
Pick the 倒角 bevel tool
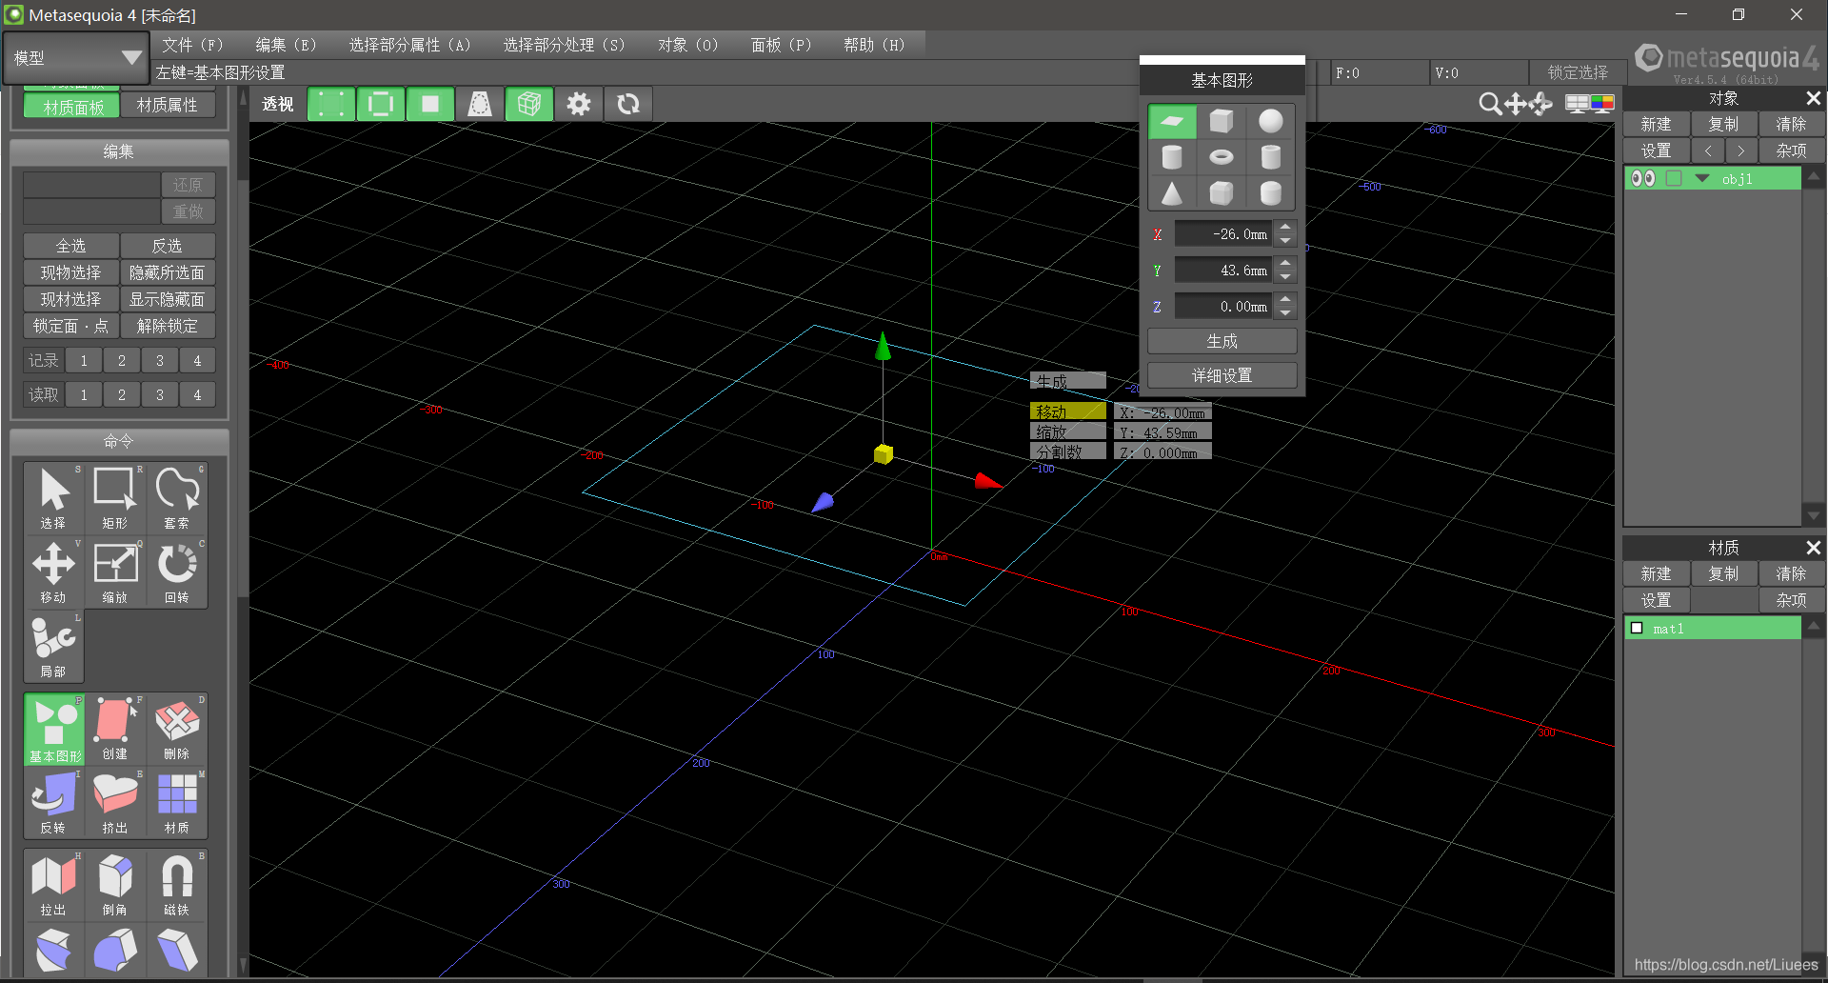click(x=115, y=885)
